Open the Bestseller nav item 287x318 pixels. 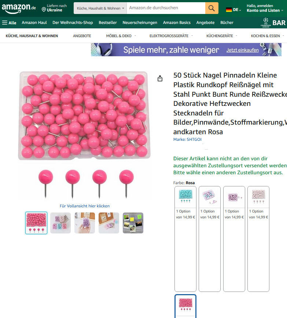point(108,22)
